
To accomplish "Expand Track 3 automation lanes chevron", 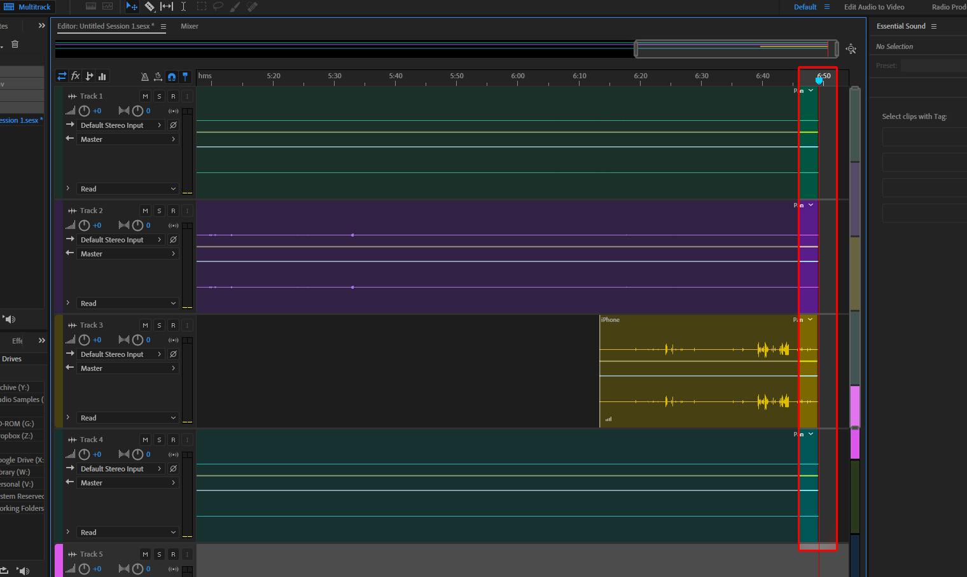I will 68,417.
